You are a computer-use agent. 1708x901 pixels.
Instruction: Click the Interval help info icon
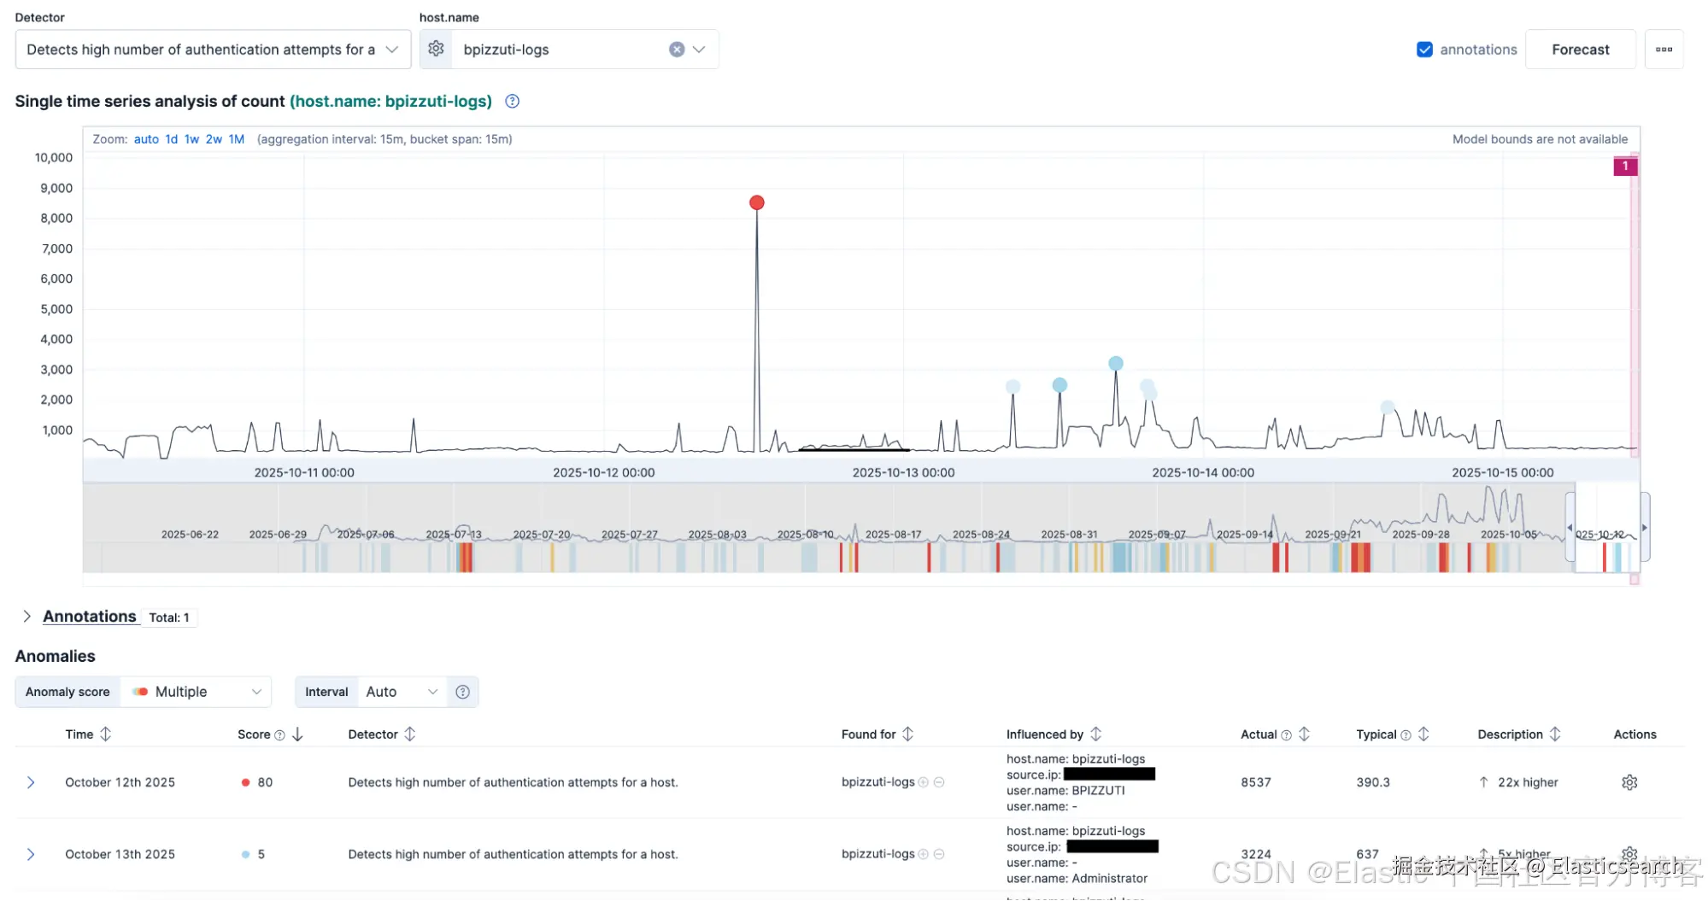pos(462,692)
